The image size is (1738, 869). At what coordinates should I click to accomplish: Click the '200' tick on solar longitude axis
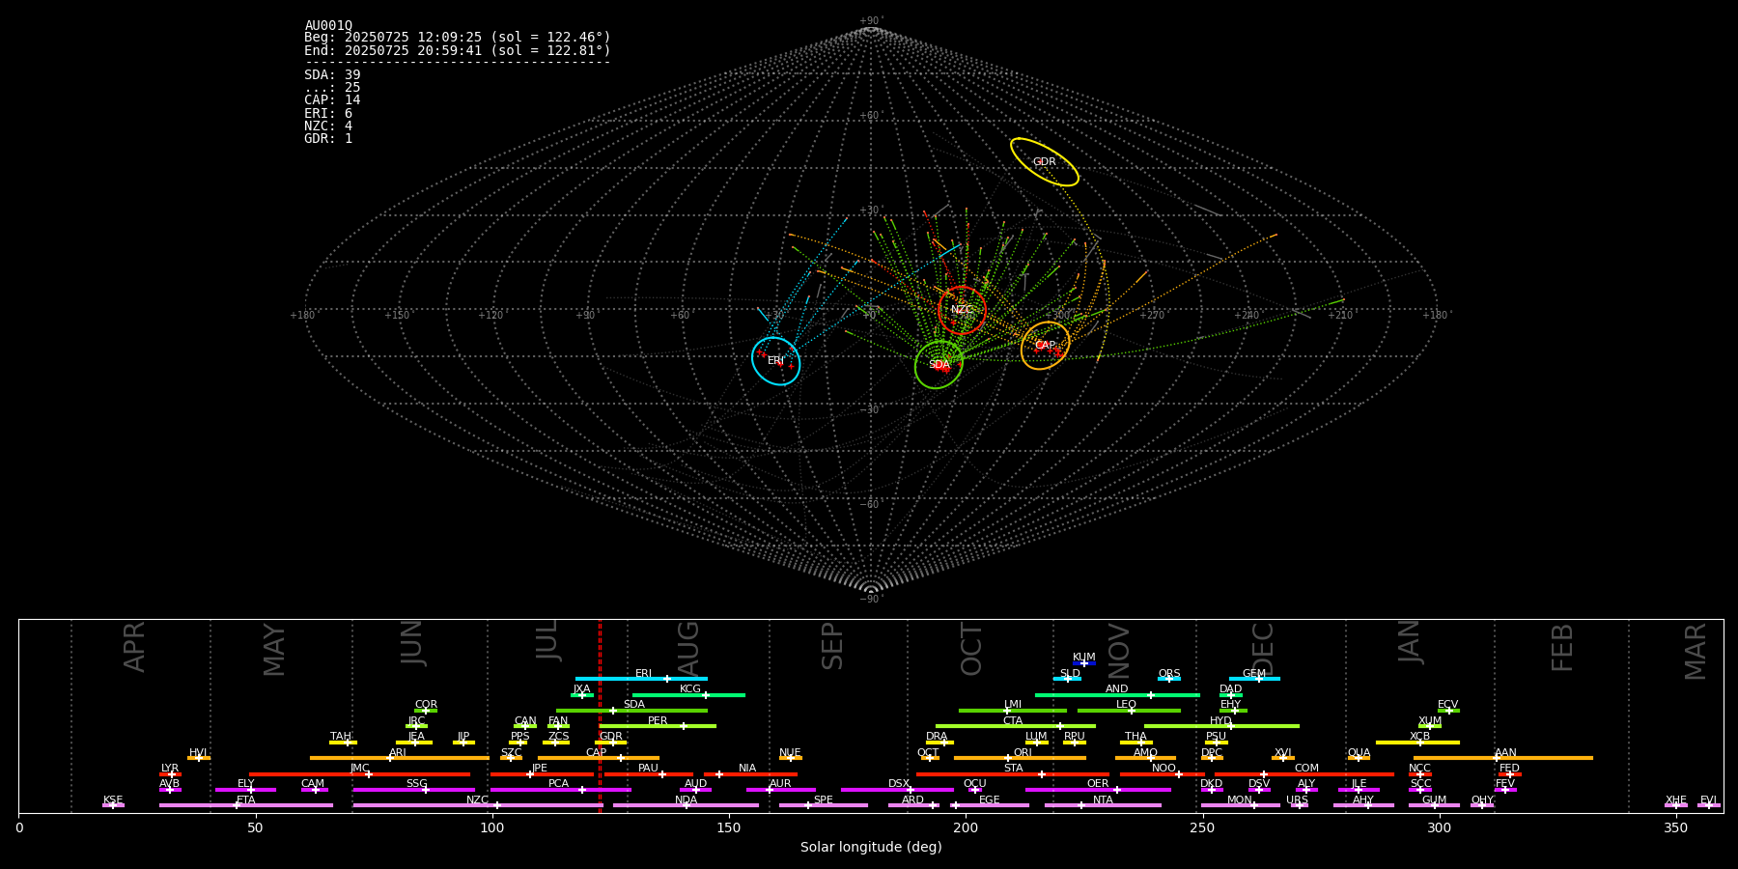[x=966, y=827]
